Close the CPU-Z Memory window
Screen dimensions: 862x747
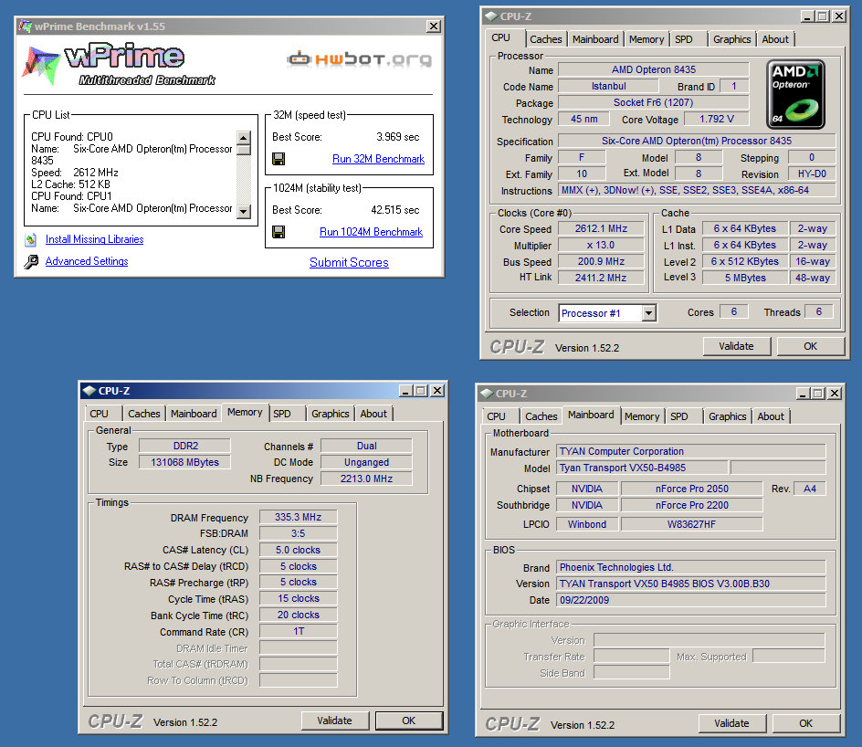point(437,391)
